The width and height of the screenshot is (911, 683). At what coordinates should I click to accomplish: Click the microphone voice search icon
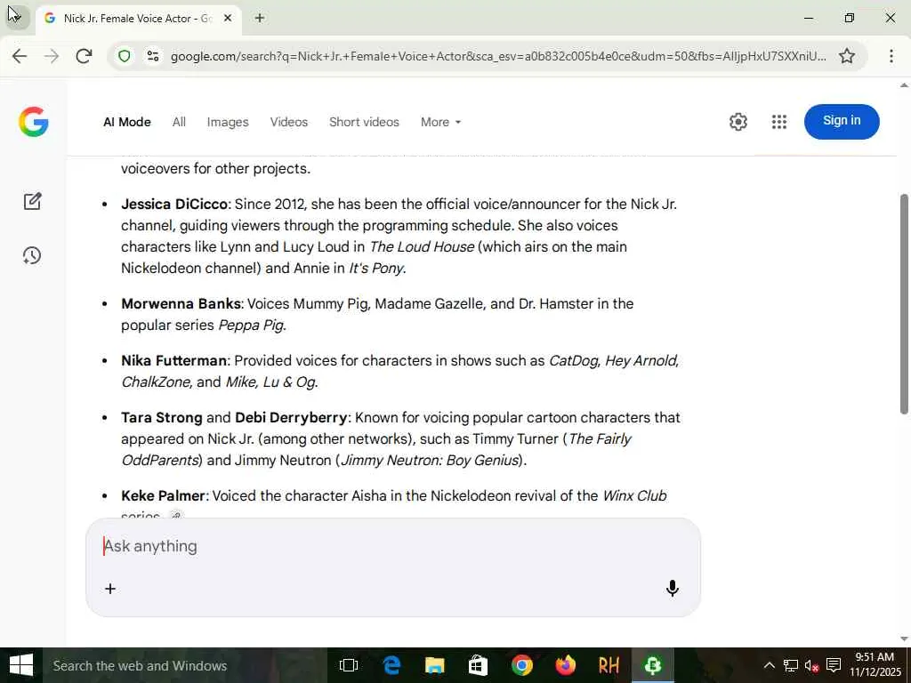click(673, 589)
